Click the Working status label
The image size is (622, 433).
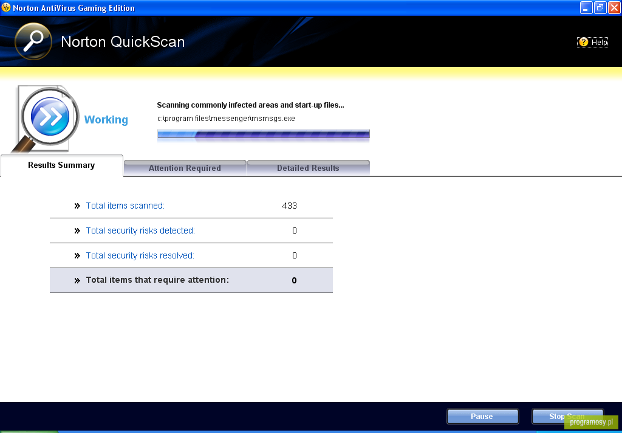click(x=106, y=120)
